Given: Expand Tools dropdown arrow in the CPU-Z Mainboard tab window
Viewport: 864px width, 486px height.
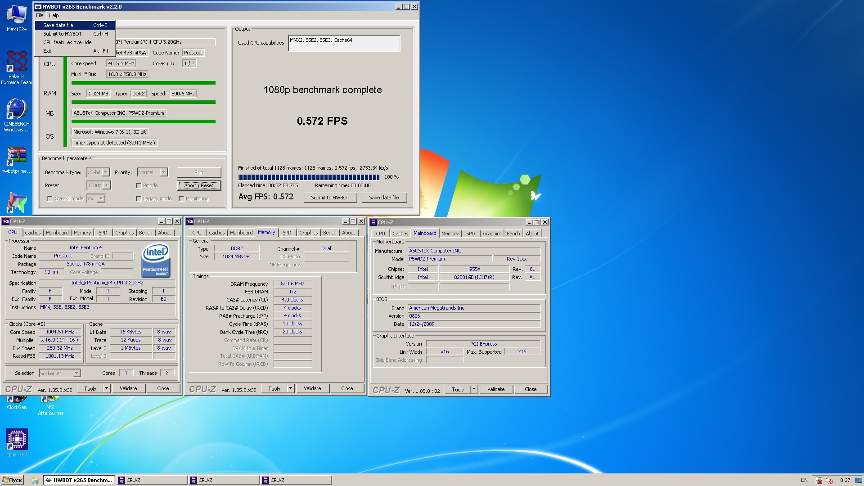Looking at the screenshot, I should pos(474,389).
